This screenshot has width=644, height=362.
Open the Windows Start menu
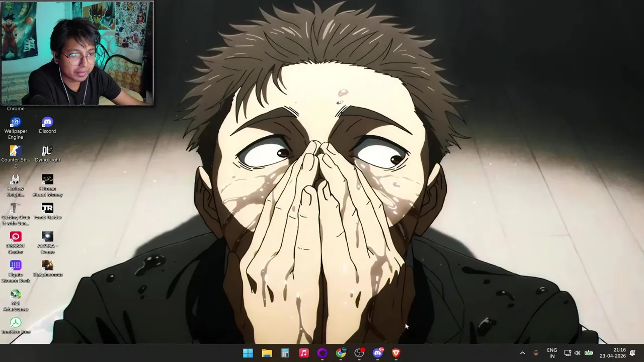[x=248, y=353]
